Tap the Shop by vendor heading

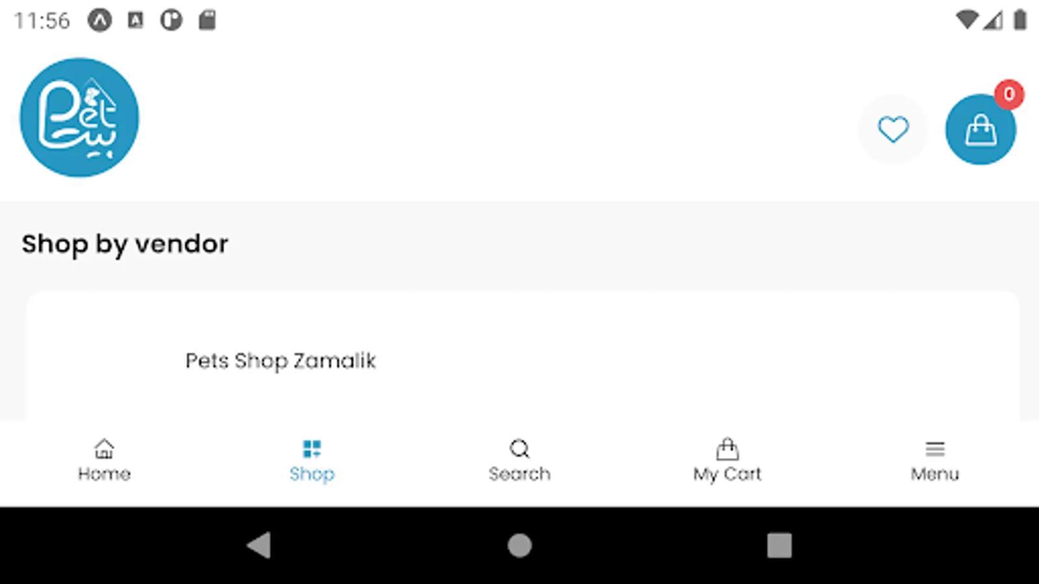tap(125, 244)
